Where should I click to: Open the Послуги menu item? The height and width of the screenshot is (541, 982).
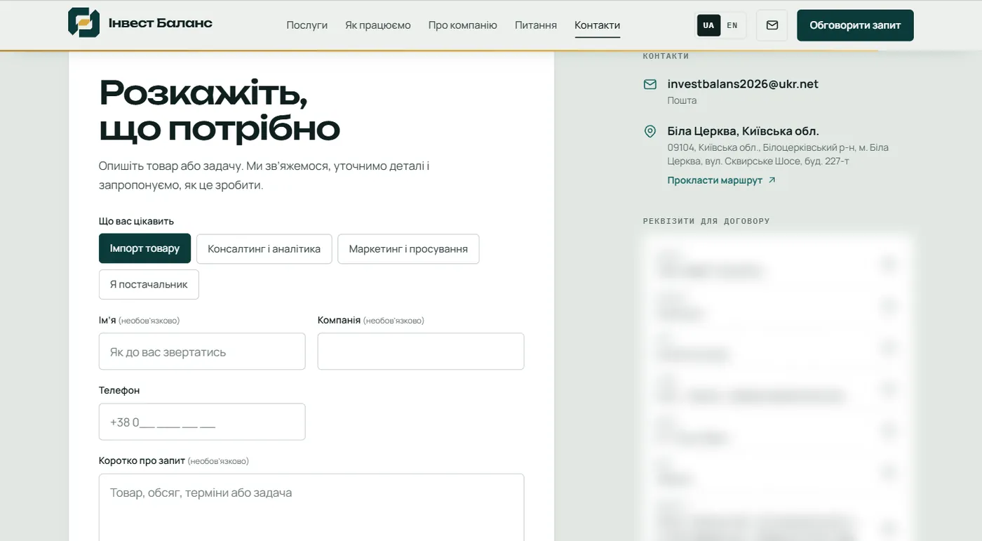click(307, 25)
